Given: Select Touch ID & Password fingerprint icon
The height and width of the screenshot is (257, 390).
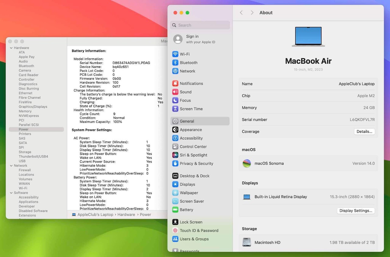Looking at the screenshot, I should [x=175, y=231].
